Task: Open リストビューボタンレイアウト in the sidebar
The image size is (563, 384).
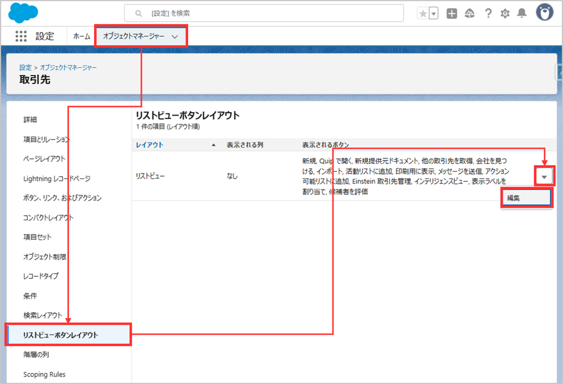Action: pyautogui.click(x=60, y=335)
